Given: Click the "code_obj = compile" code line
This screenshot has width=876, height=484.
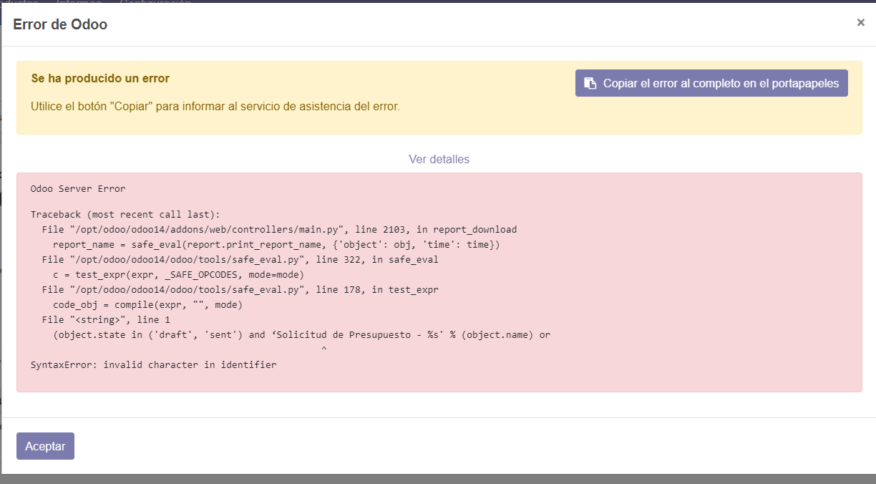Looking at the screenshot, I should click(148, 305).
